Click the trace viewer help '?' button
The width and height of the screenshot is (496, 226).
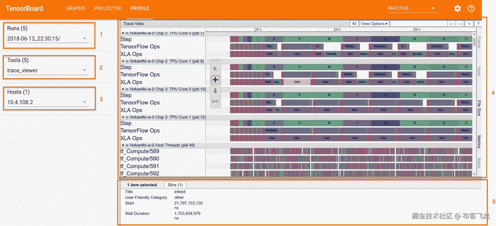pos(478,24)
